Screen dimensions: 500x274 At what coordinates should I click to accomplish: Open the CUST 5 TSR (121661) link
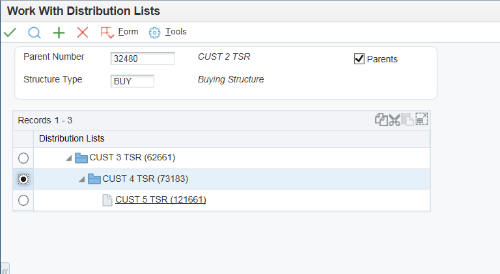click(x=160, y=200)
